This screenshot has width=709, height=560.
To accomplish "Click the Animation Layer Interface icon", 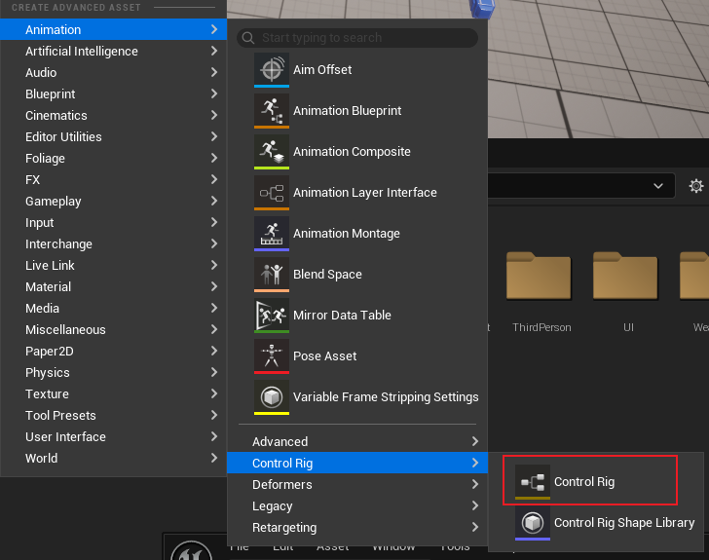I will click(272, 193).
